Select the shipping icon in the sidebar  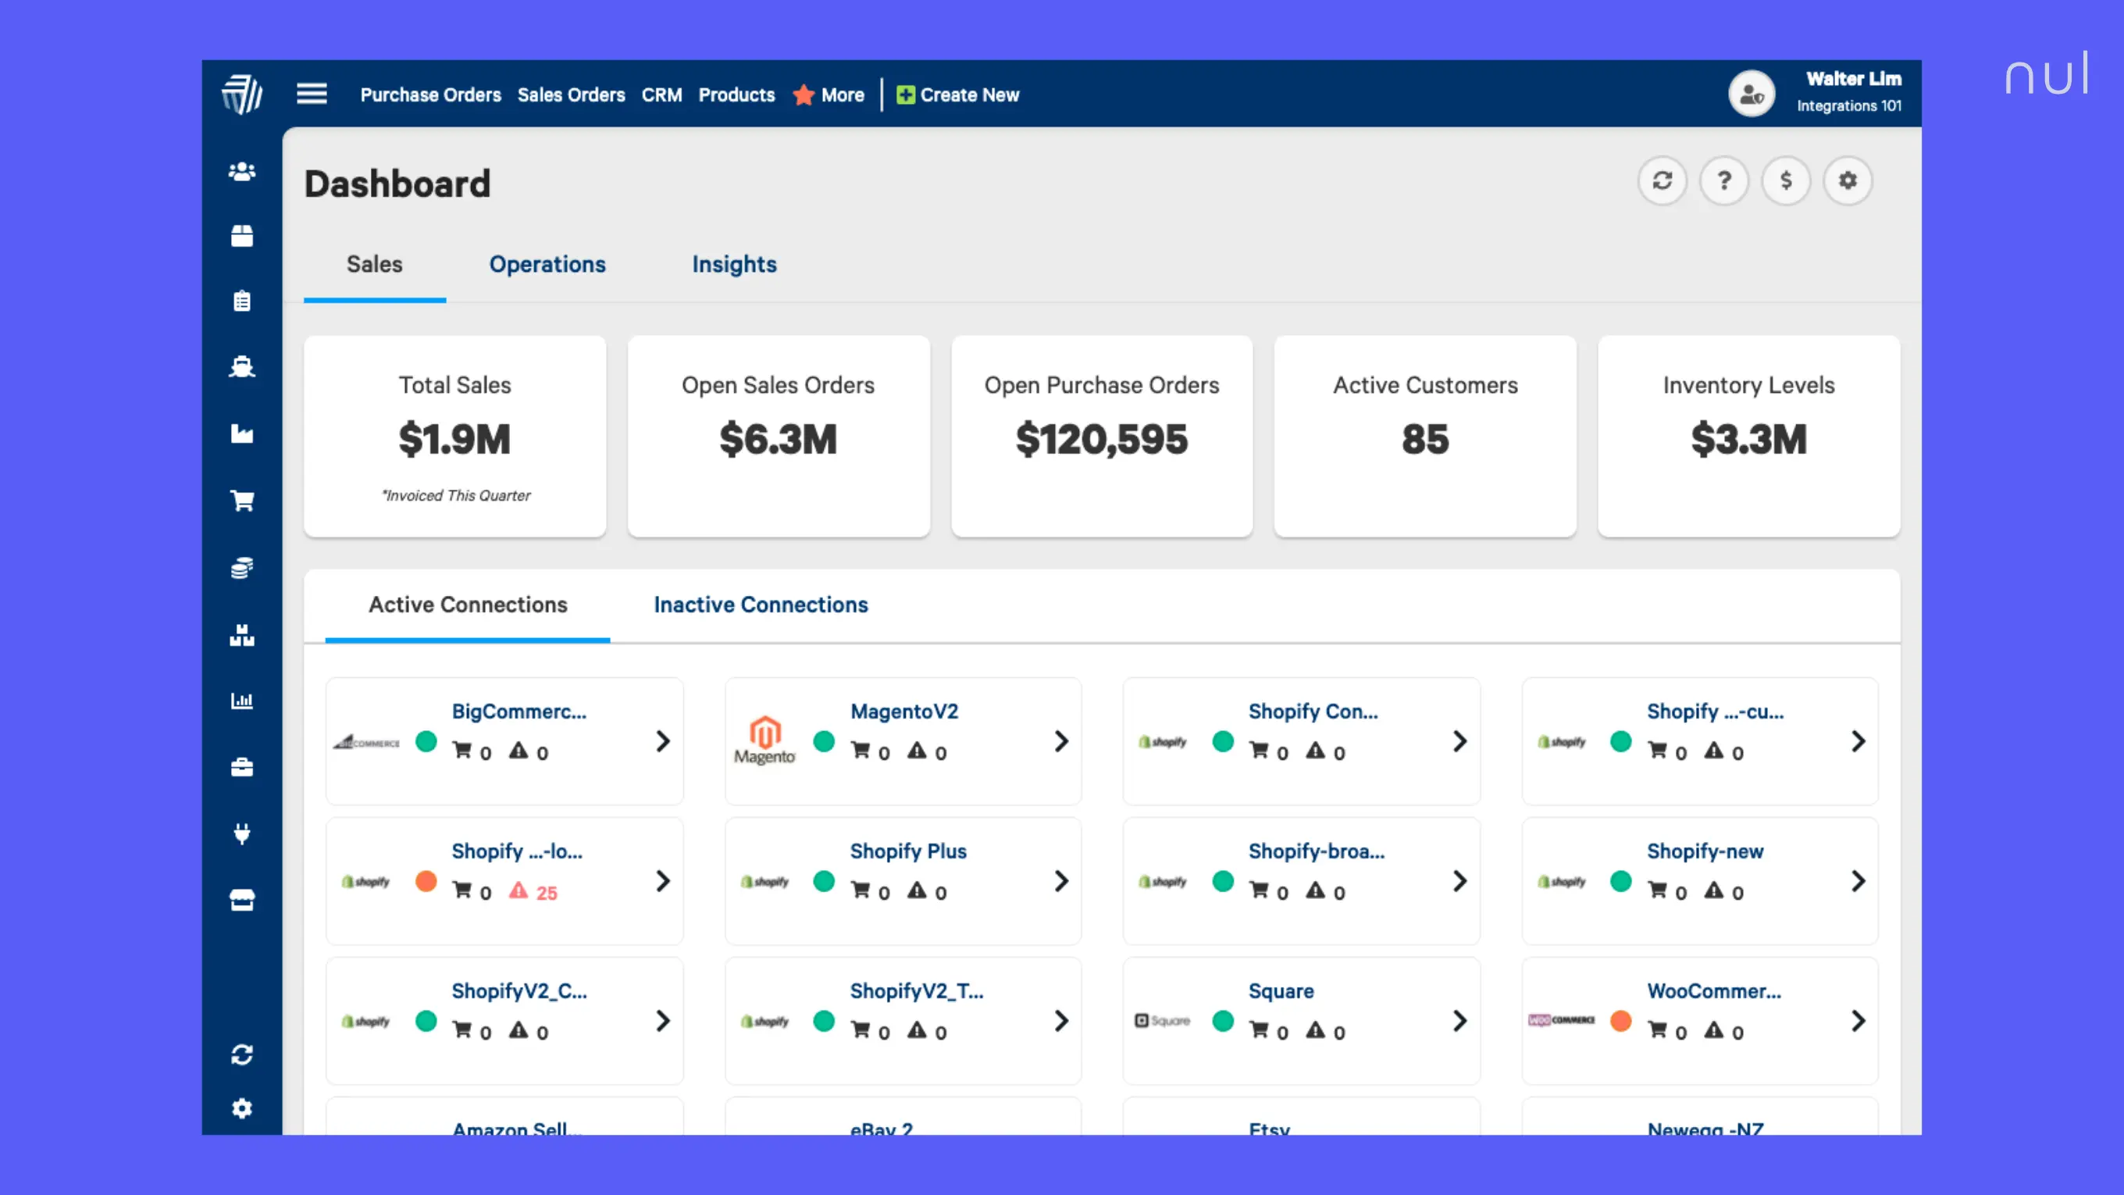241,367
